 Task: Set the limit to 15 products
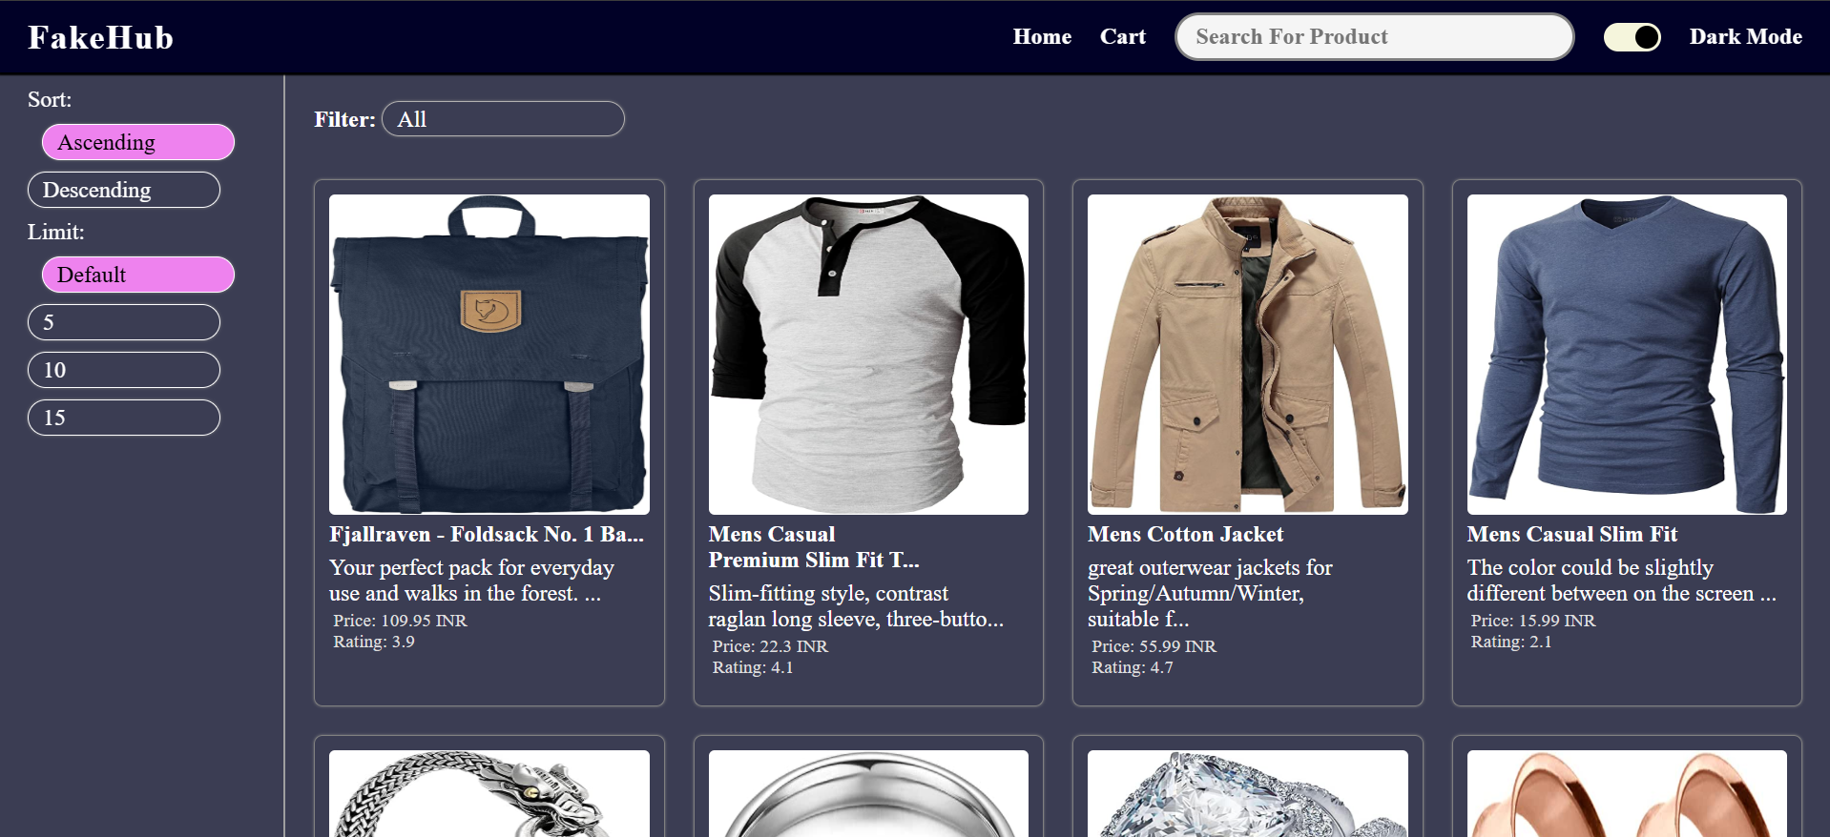pos(124,418)
